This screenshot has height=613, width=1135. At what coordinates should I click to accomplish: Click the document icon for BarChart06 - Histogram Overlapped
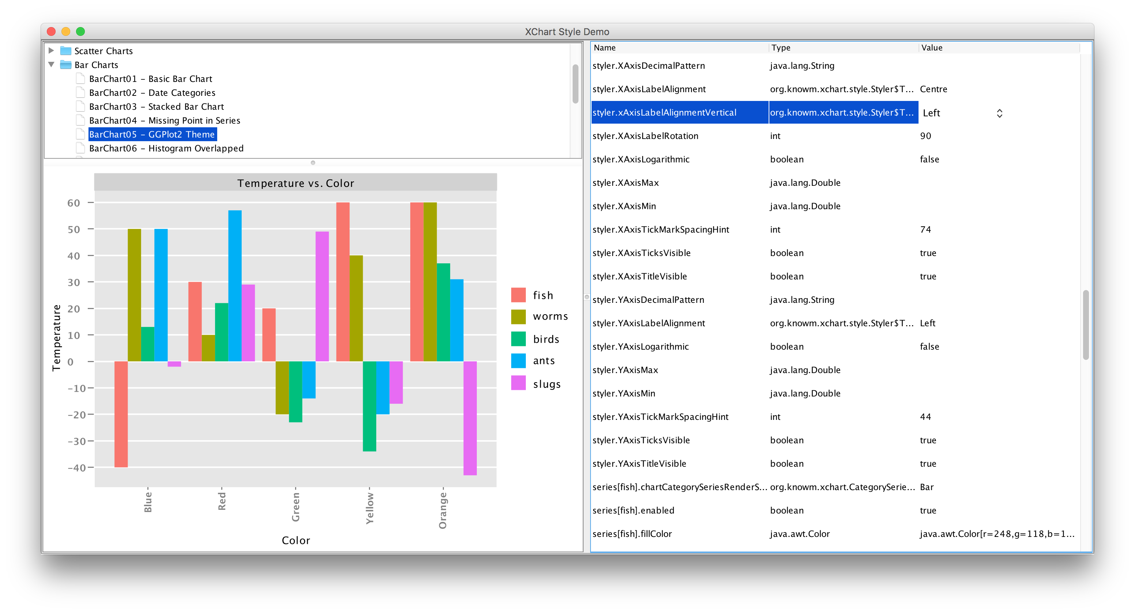pyautogui.click(x=80, y=148)
